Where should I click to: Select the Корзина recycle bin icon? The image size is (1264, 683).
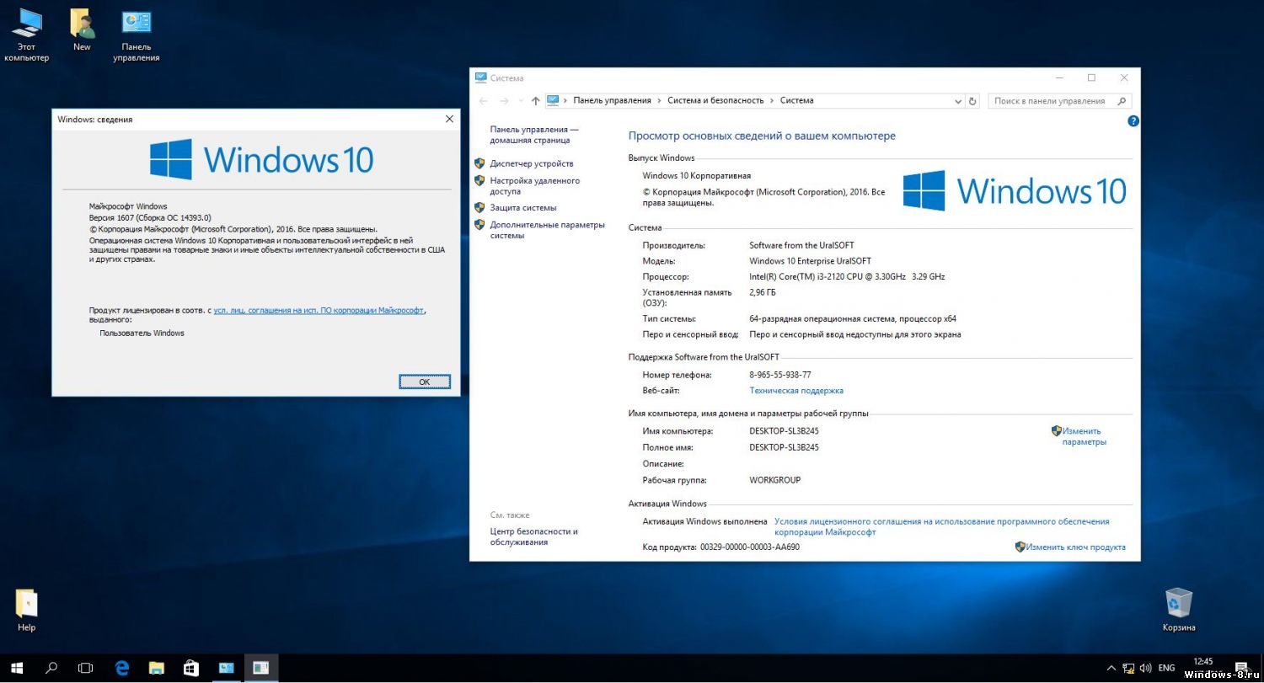(x=1179, y=611)
